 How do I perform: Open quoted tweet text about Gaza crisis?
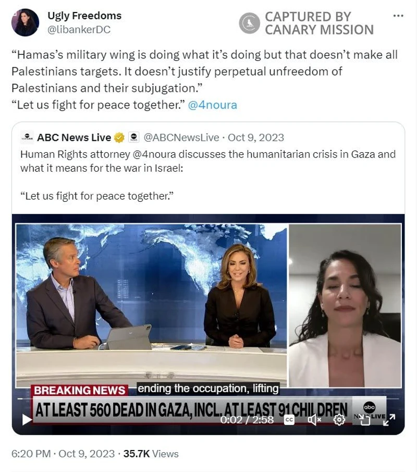[x=208, y=161]
